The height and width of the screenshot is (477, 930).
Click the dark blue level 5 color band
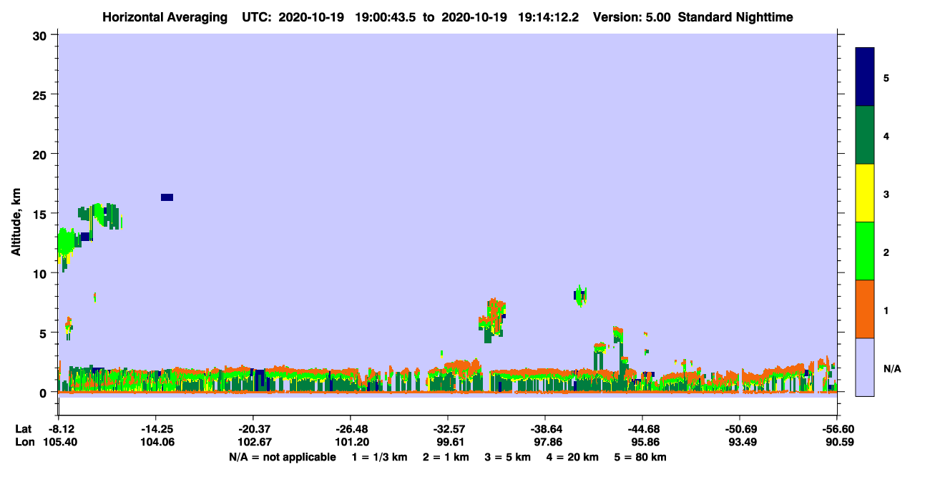pos(865,77)
